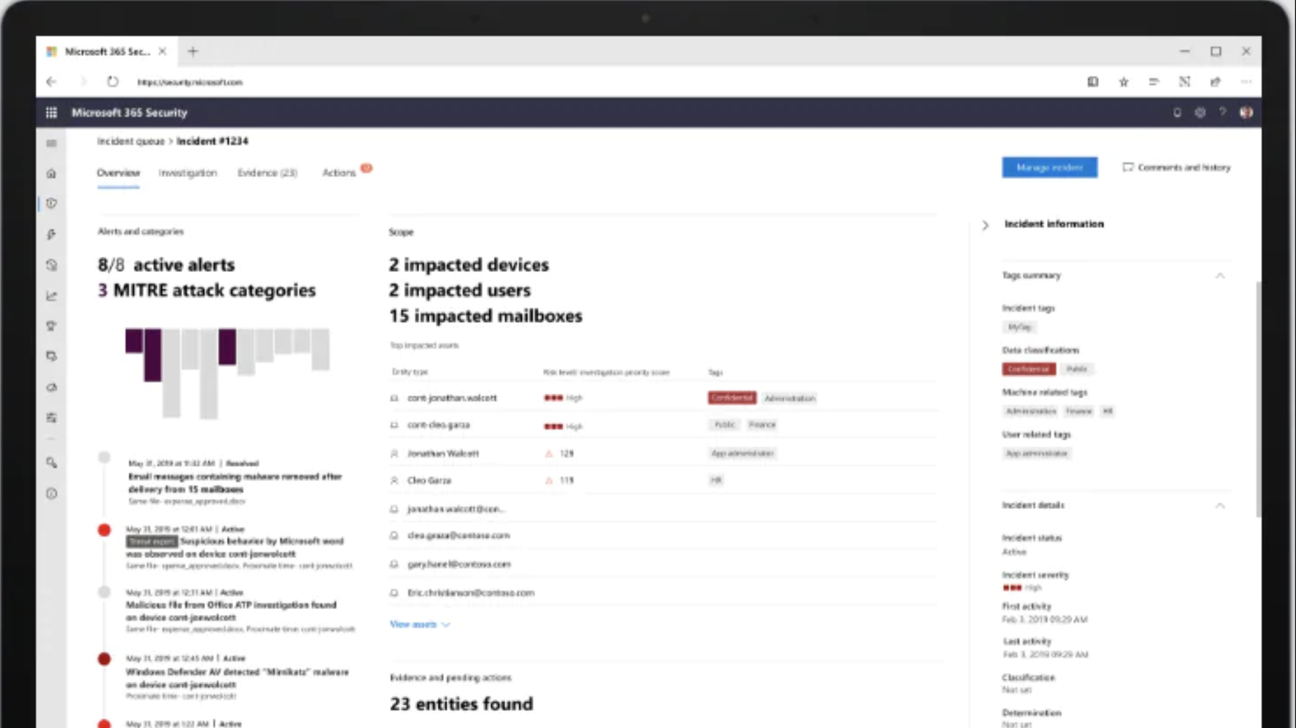Viewport: 1296px width, 728px height.
Task: Reload the page with refresh button
Action: click(113, 82)
